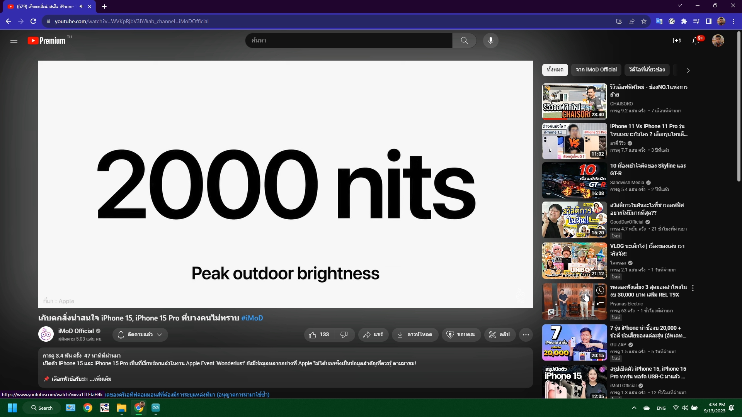This screenshot has width=742, height=417.
Task: Open the #iMoD hashtag link
Action: click(x=252, y=318)
